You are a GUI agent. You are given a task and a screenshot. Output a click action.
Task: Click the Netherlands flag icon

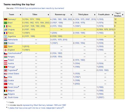coord(6,40)
